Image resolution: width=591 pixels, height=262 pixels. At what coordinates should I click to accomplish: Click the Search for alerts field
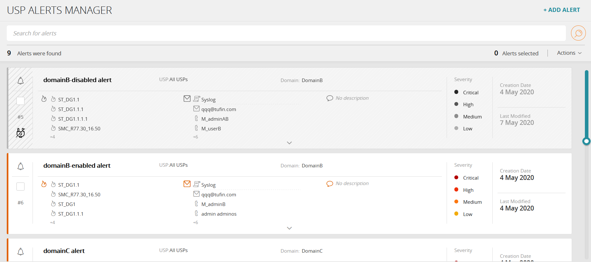pyautogui.click(x=286, y=33)
